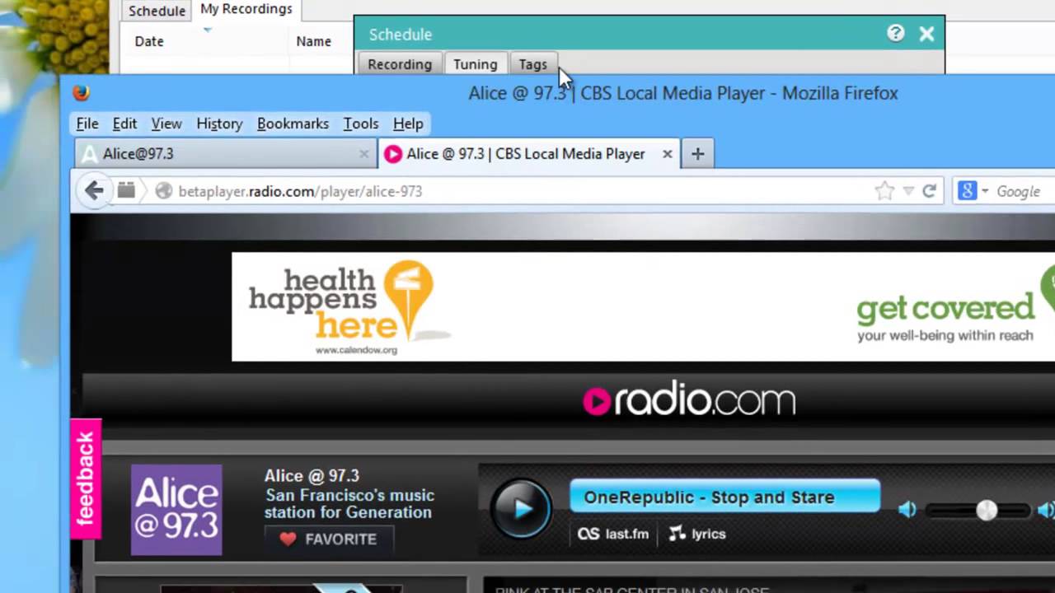Image resolution: width=1055 pixels, height=593 pixels.
Task: Bookmark this page with the star icon
Action: tap(884, 191)
